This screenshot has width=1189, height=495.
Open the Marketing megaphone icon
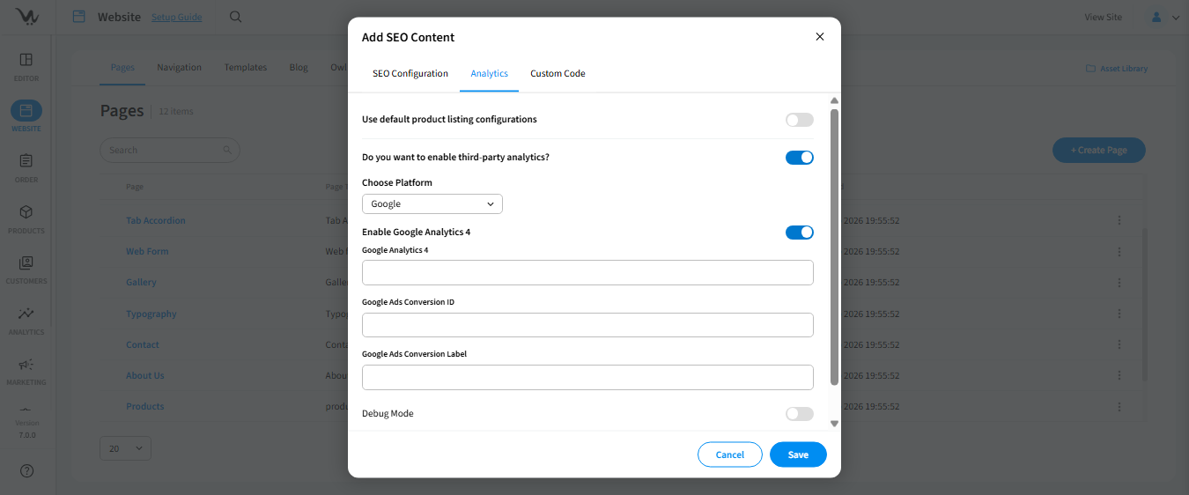(x=26, y=364)
